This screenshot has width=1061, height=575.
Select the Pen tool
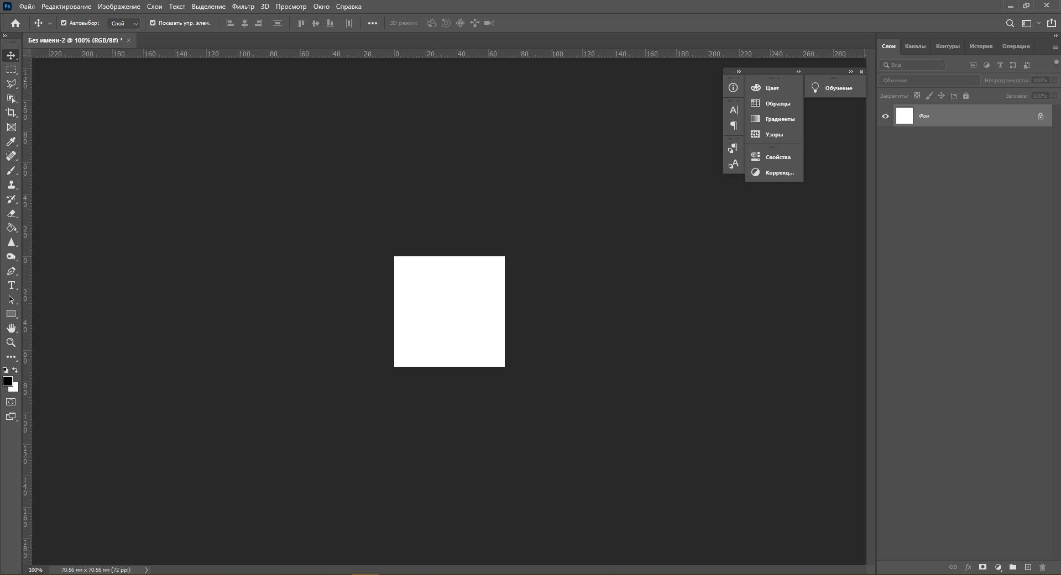(x=11, y=271)
